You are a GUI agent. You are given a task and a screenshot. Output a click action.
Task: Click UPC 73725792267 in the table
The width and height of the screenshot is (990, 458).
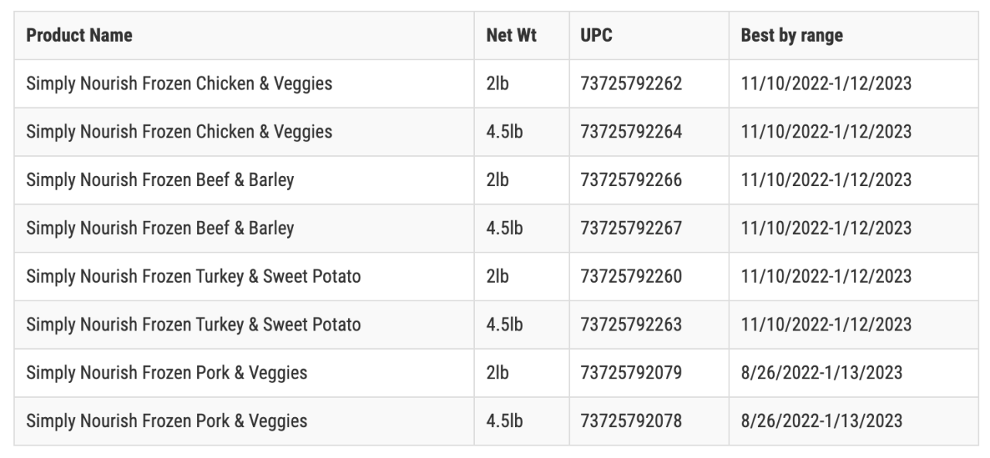[631, 229]
